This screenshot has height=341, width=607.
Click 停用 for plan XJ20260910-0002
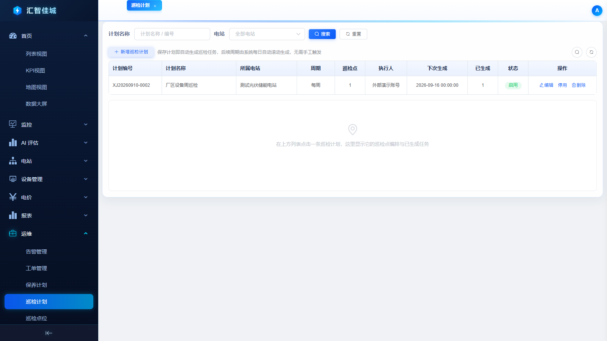click(x=562, y=85)
